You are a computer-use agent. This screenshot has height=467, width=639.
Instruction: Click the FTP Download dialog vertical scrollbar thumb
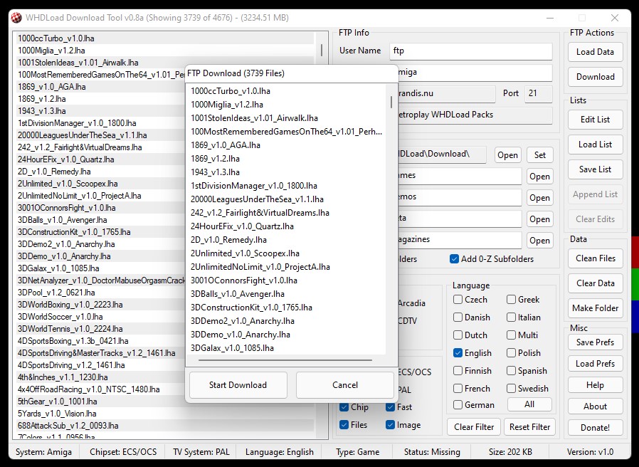pos(391,102)
